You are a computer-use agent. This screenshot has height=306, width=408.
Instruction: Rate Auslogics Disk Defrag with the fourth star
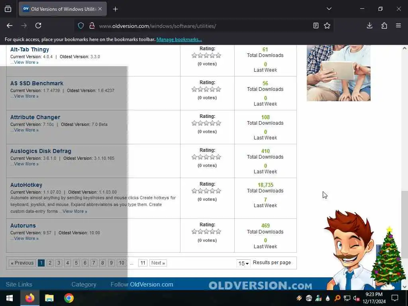pos(212,157)
